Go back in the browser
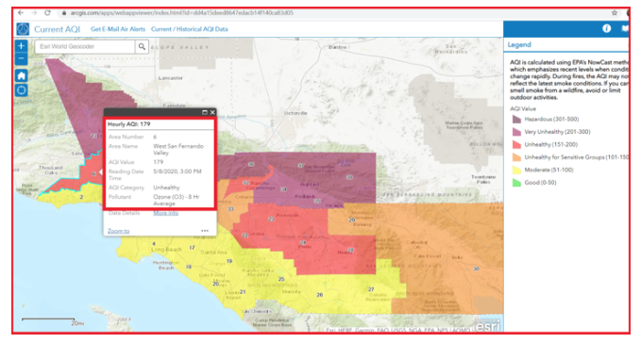This screenshot has height=343, width=641. [x=21, y=12]
